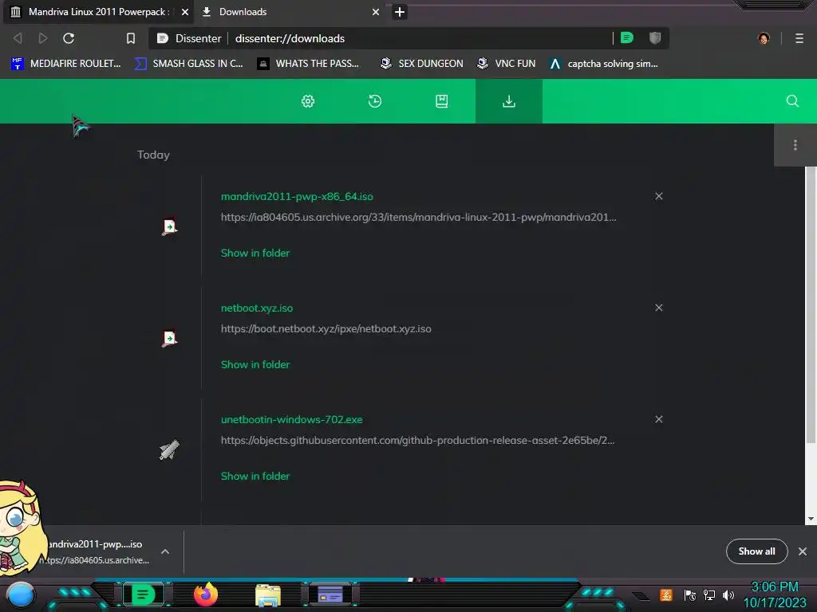Viewport: 817px width, 612px height.
Task: Click the volume speaker tray icon
Action: point(728,595)
